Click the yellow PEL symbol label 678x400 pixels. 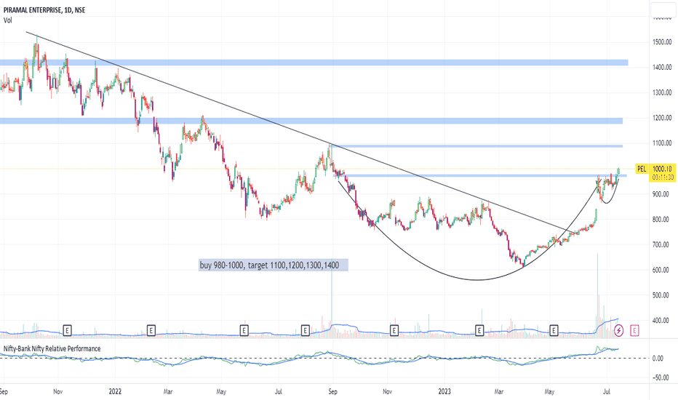[642, 169]
